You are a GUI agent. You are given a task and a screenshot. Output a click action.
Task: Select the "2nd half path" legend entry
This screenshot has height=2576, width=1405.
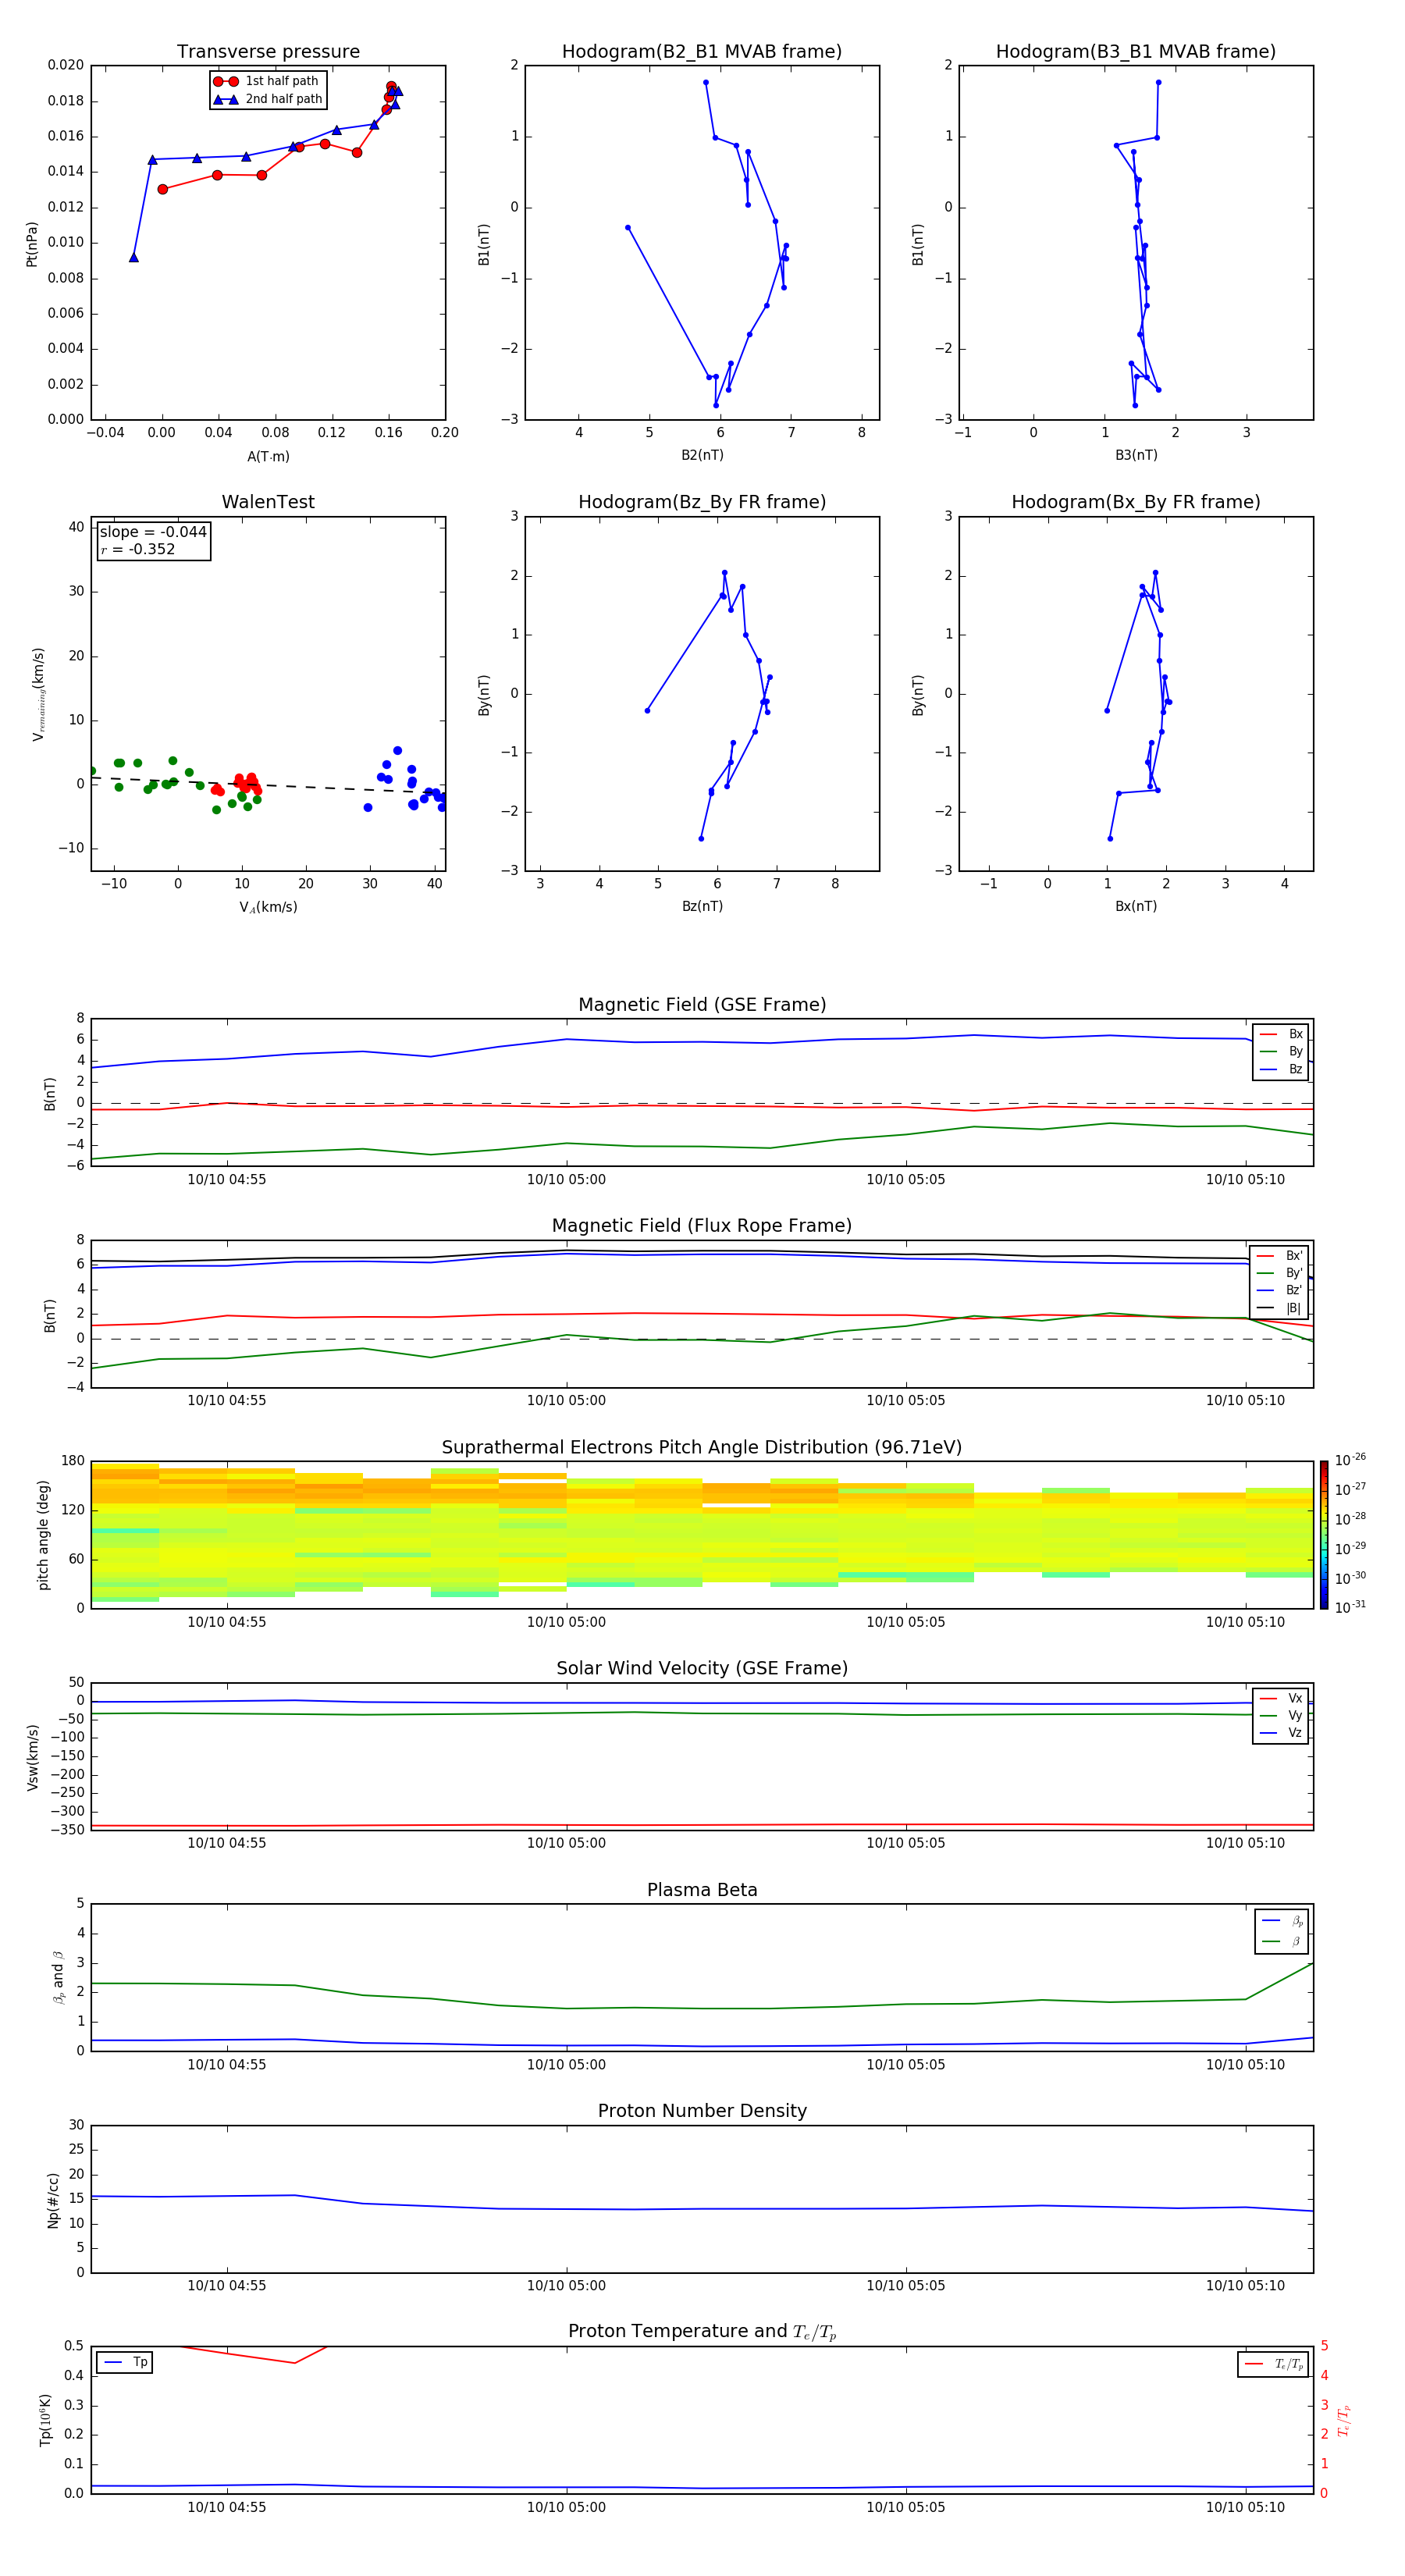pyautogui.click(x=268, y=99)
